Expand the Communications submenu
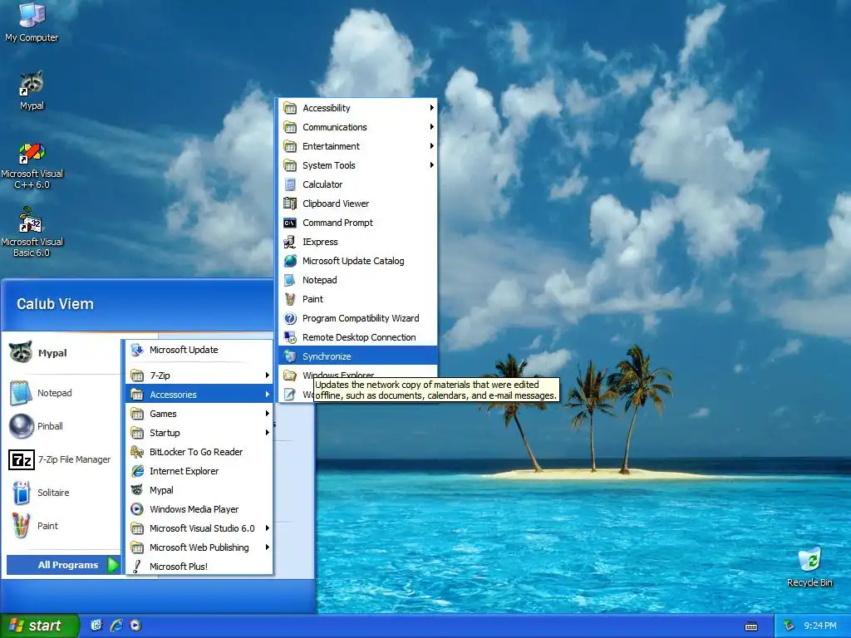Screen dimensions: 851x638 click(x=358, y=127)
